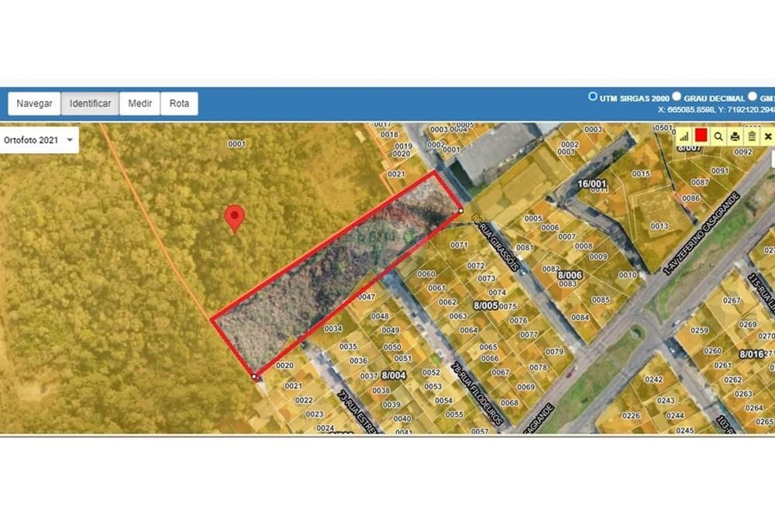Click the red location pin marker
Screen dimensions: 775x517
(x=235, y=218)
